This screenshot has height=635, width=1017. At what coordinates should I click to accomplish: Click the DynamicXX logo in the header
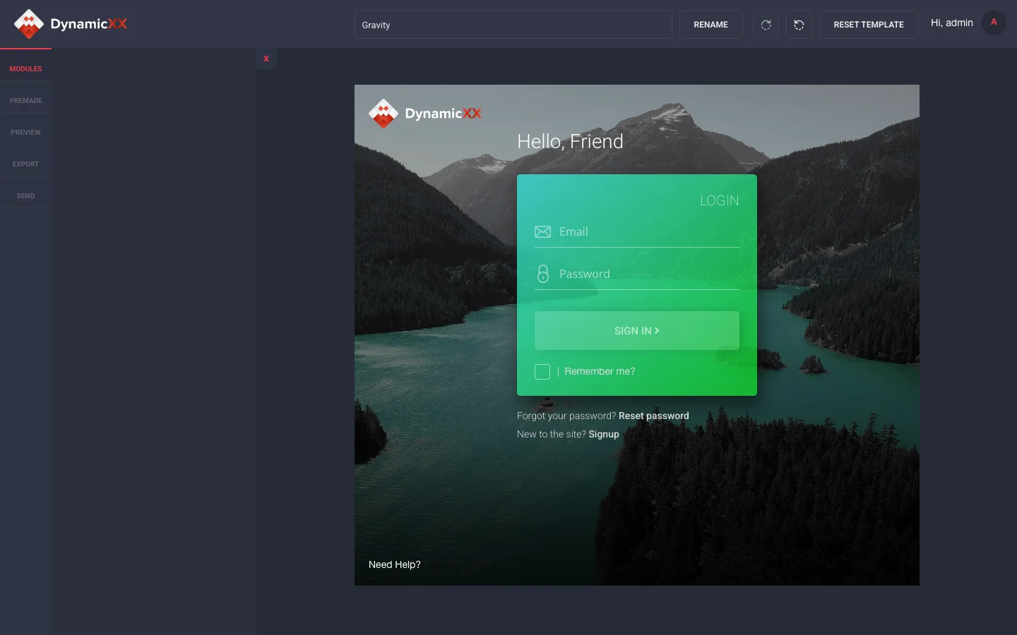[x=71, y=24]
